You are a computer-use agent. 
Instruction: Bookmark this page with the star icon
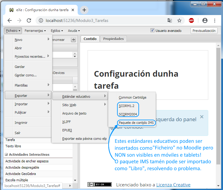coord(179,21)
